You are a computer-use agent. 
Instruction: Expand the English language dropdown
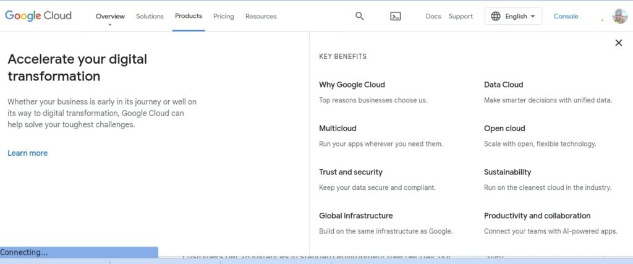[532, 17]
